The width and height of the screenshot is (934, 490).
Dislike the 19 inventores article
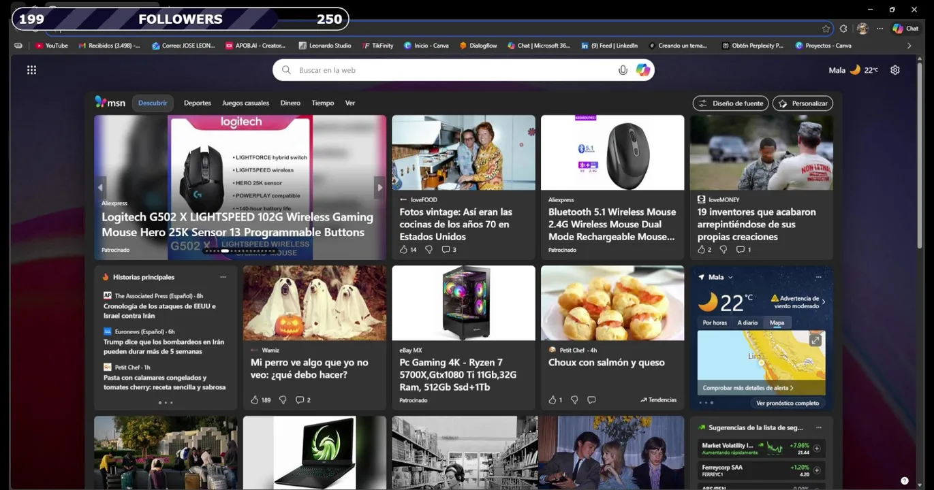tap(723, 250)
